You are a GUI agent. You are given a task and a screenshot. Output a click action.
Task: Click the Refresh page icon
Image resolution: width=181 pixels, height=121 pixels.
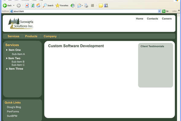point(33,5)
